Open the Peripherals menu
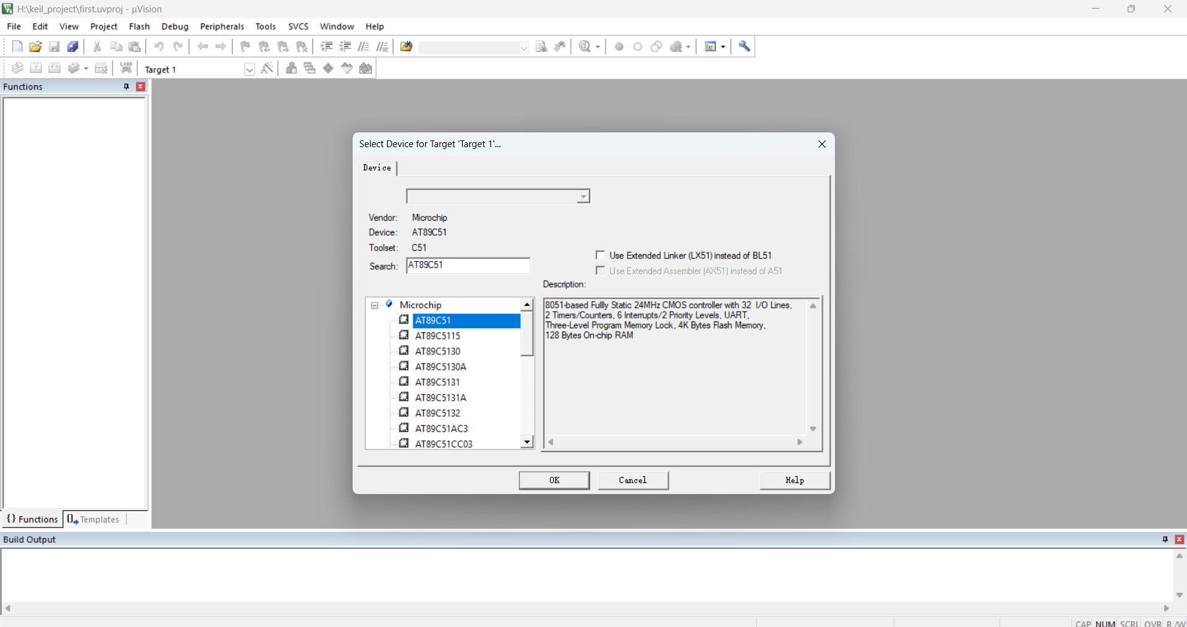The height and width of the screenshot is (627, 1187). pyautogui.click(x=222, y=27)
